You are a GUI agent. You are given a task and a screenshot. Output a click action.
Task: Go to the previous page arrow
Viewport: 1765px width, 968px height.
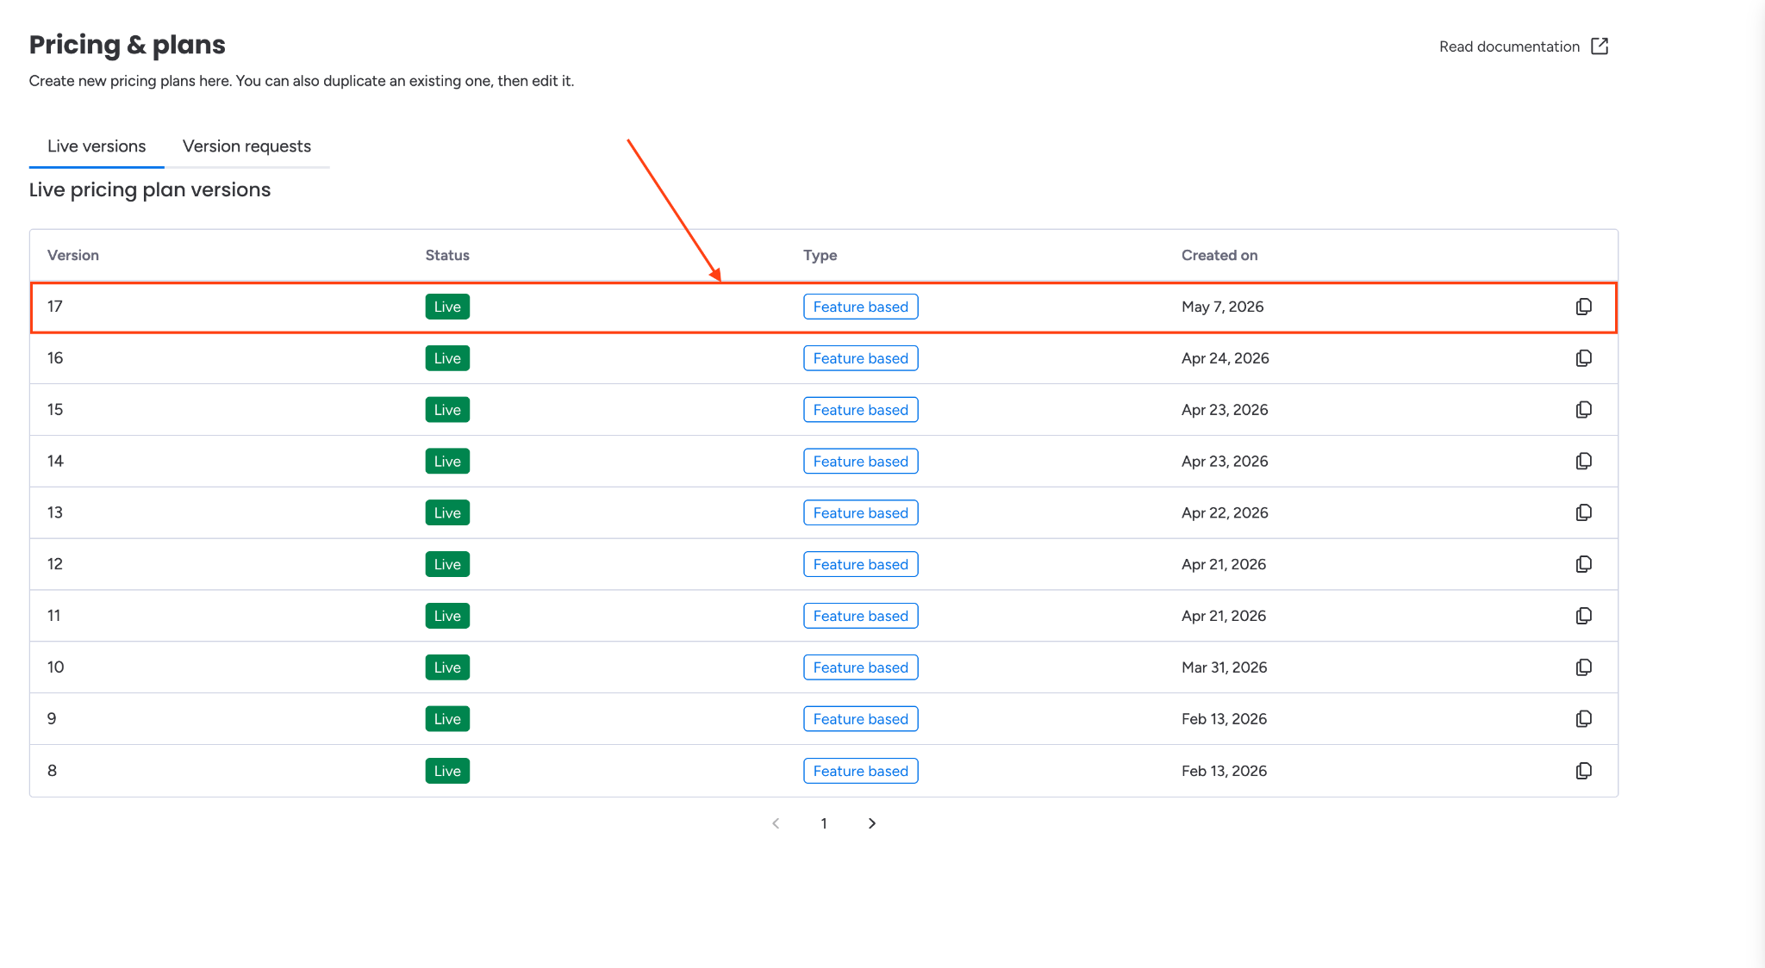pyautogui.click(x=776, y=823)
